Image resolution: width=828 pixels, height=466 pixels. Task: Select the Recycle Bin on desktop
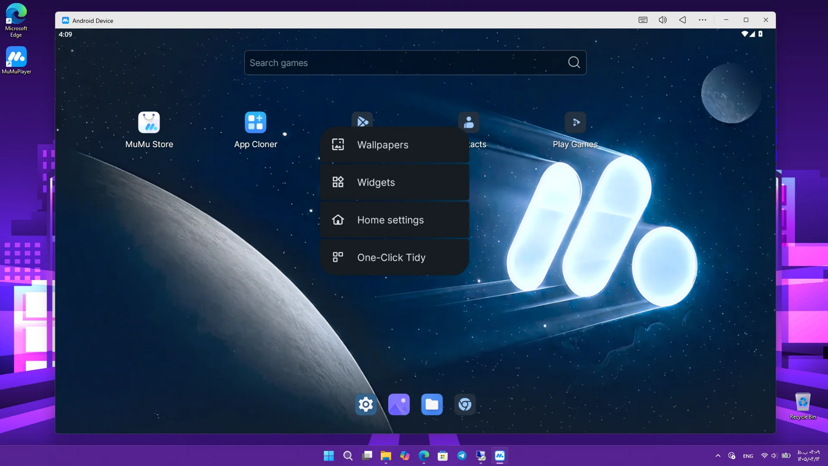pyautogui.click(x=803, y=406)
